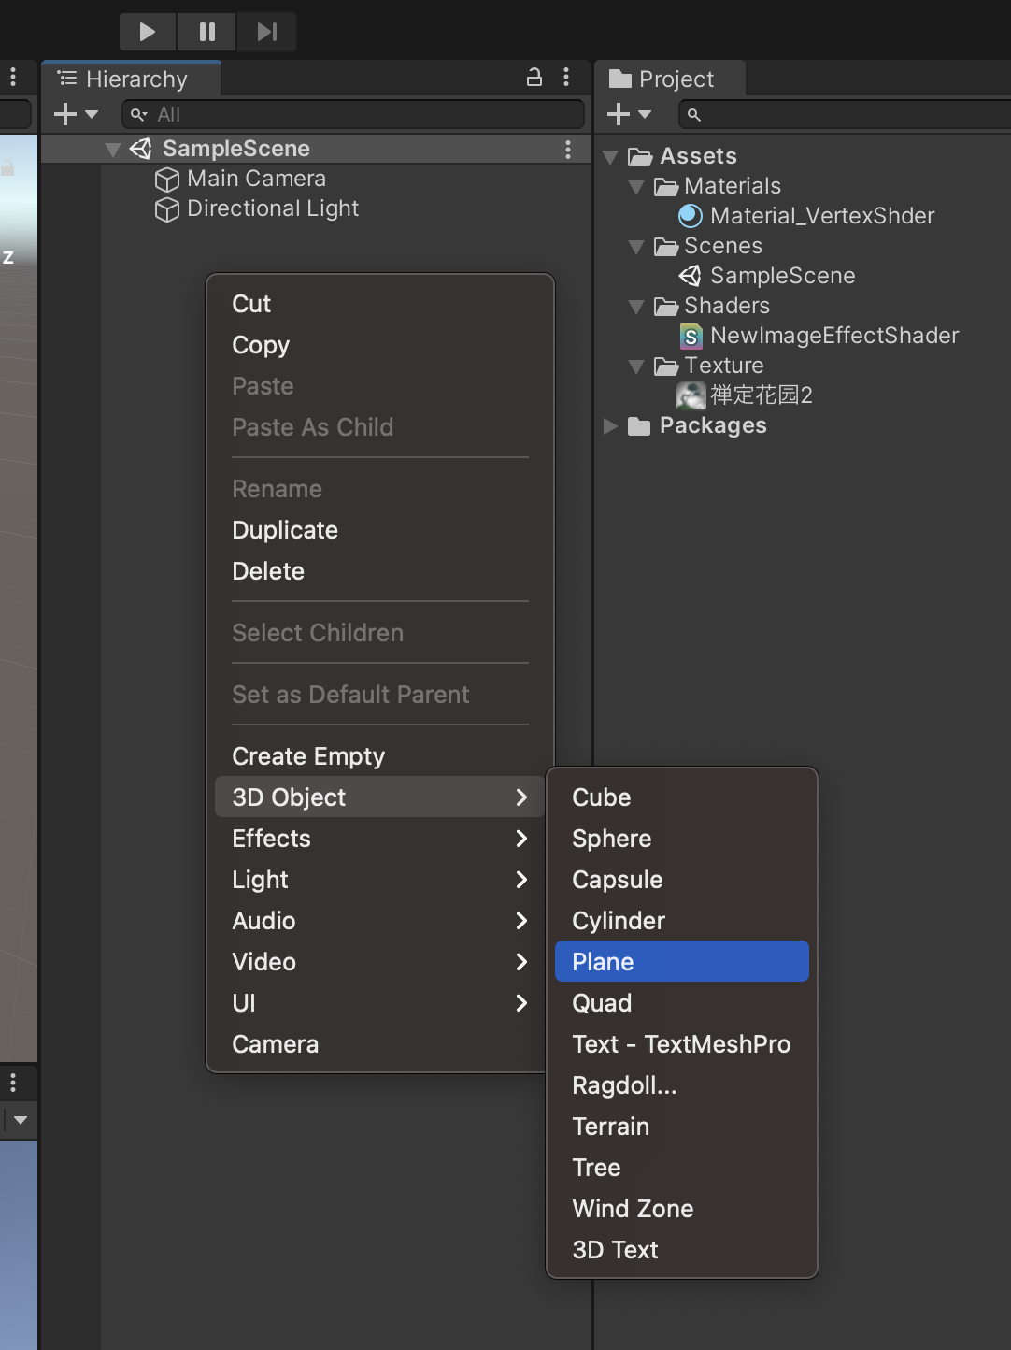The height and width of the screenshot is (1350, 1011).
Task: Click the 禅定花园2 texture thumbnail
Action: 691,395
